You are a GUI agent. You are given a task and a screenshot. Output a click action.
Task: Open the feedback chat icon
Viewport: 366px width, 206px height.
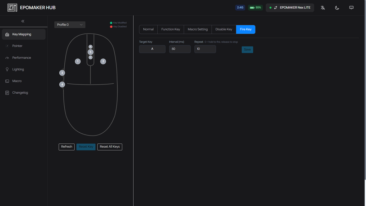pos(351,8)
